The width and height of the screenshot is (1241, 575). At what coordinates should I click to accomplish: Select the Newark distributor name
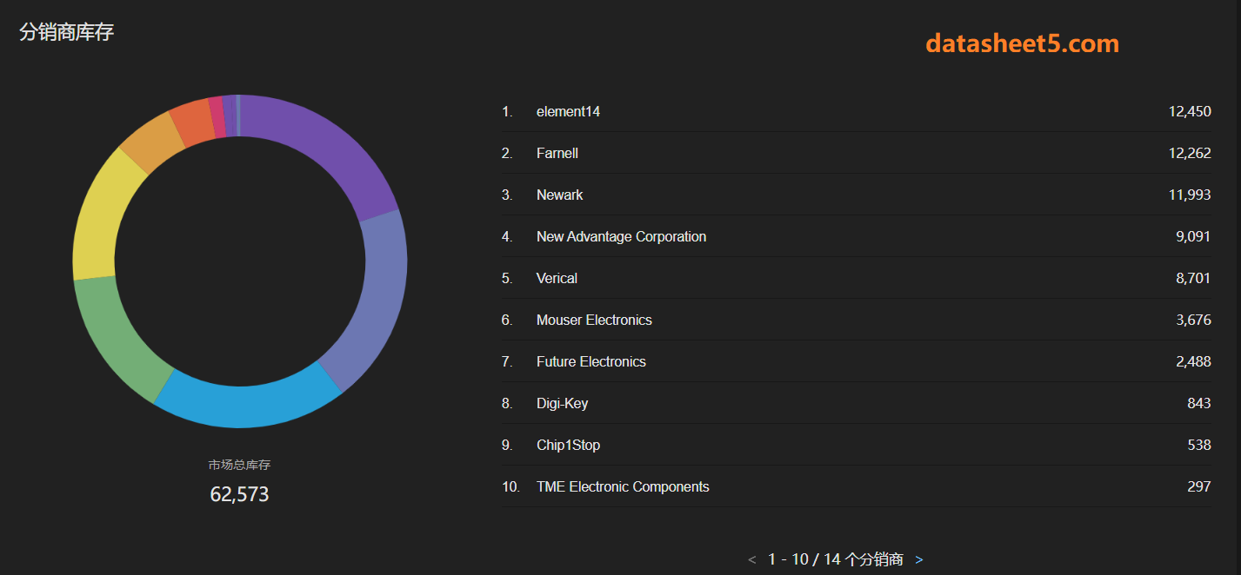(x=560, y=195)
